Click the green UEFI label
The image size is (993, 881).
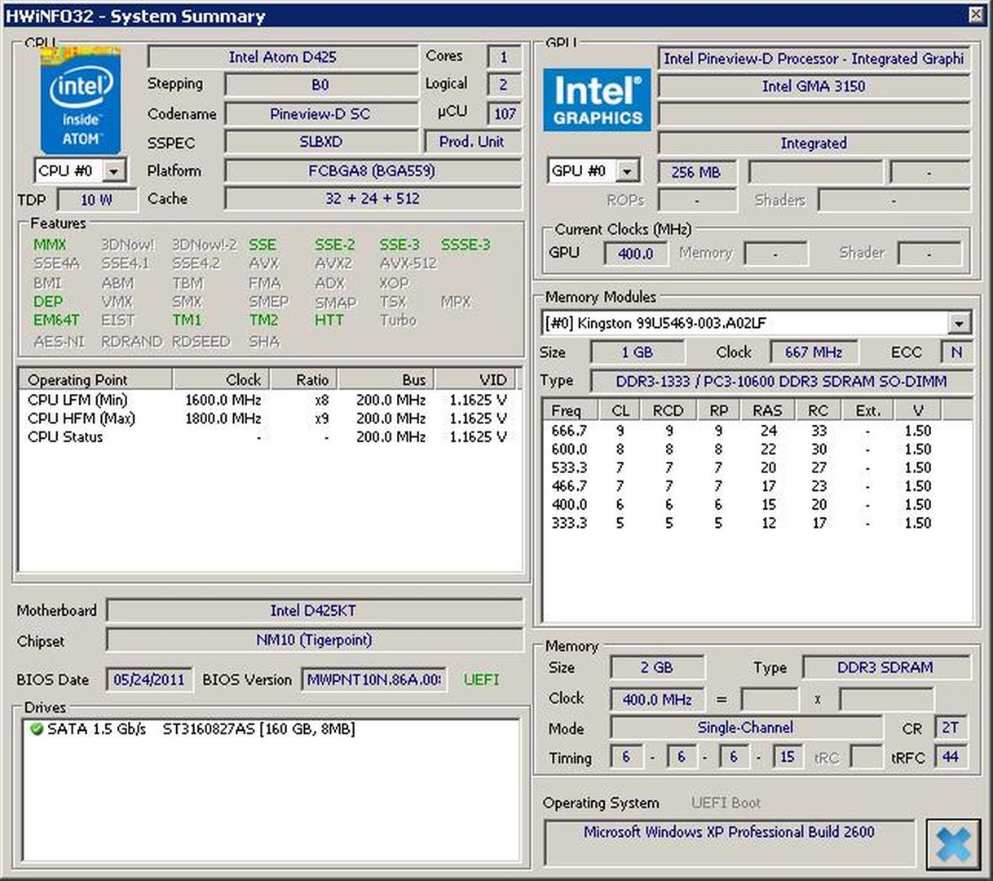(x=481, y=680)
